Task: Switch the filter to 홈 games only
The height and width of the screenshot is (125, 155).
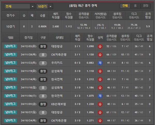Action: pyautogui.click(x=135, y=6)
